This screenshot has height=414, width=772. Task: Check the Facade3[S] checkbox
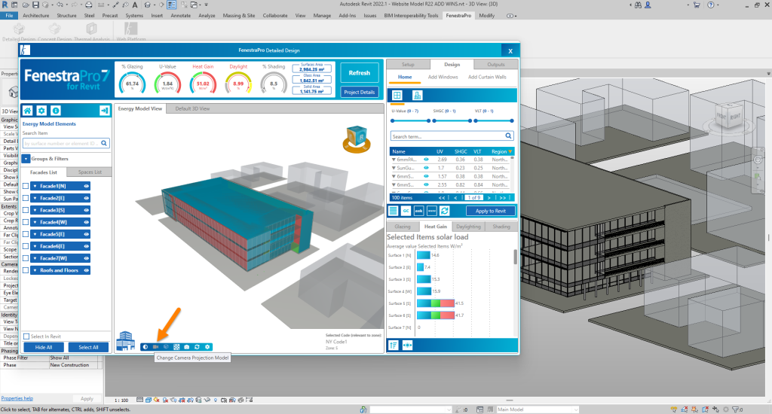(x=26, y=210)
